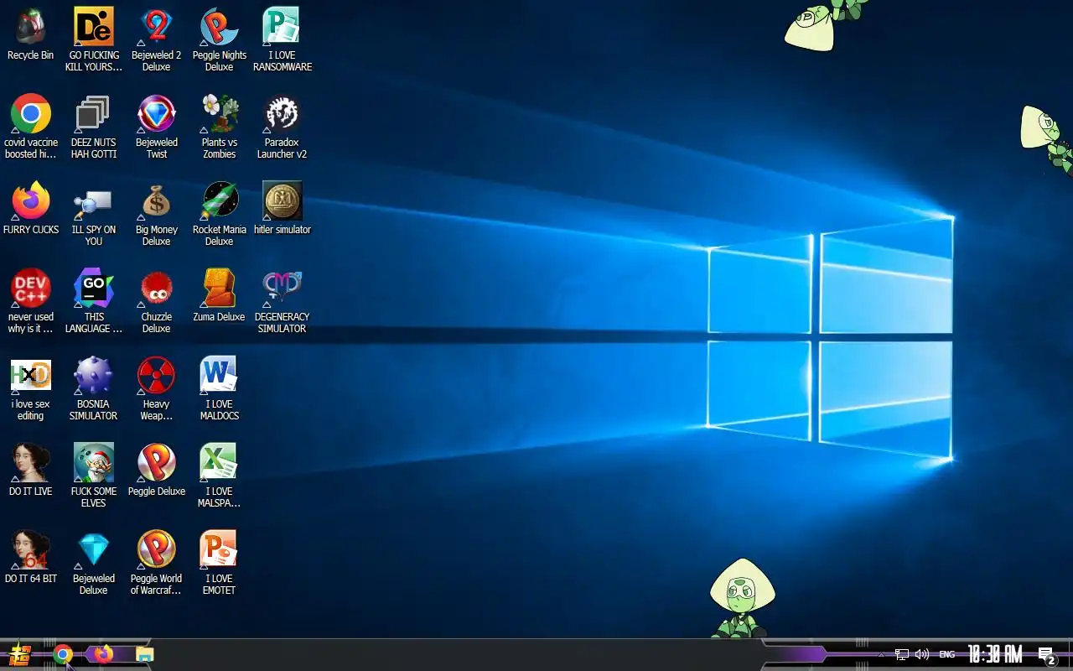Screen dimensions: 1073x671
Task: Select the Plants vs Zombies shortcut
Action: (x=220, y=127)
